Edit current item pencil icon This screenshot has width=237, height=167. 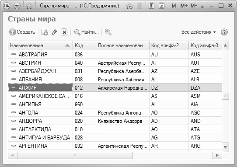point(54,32)
